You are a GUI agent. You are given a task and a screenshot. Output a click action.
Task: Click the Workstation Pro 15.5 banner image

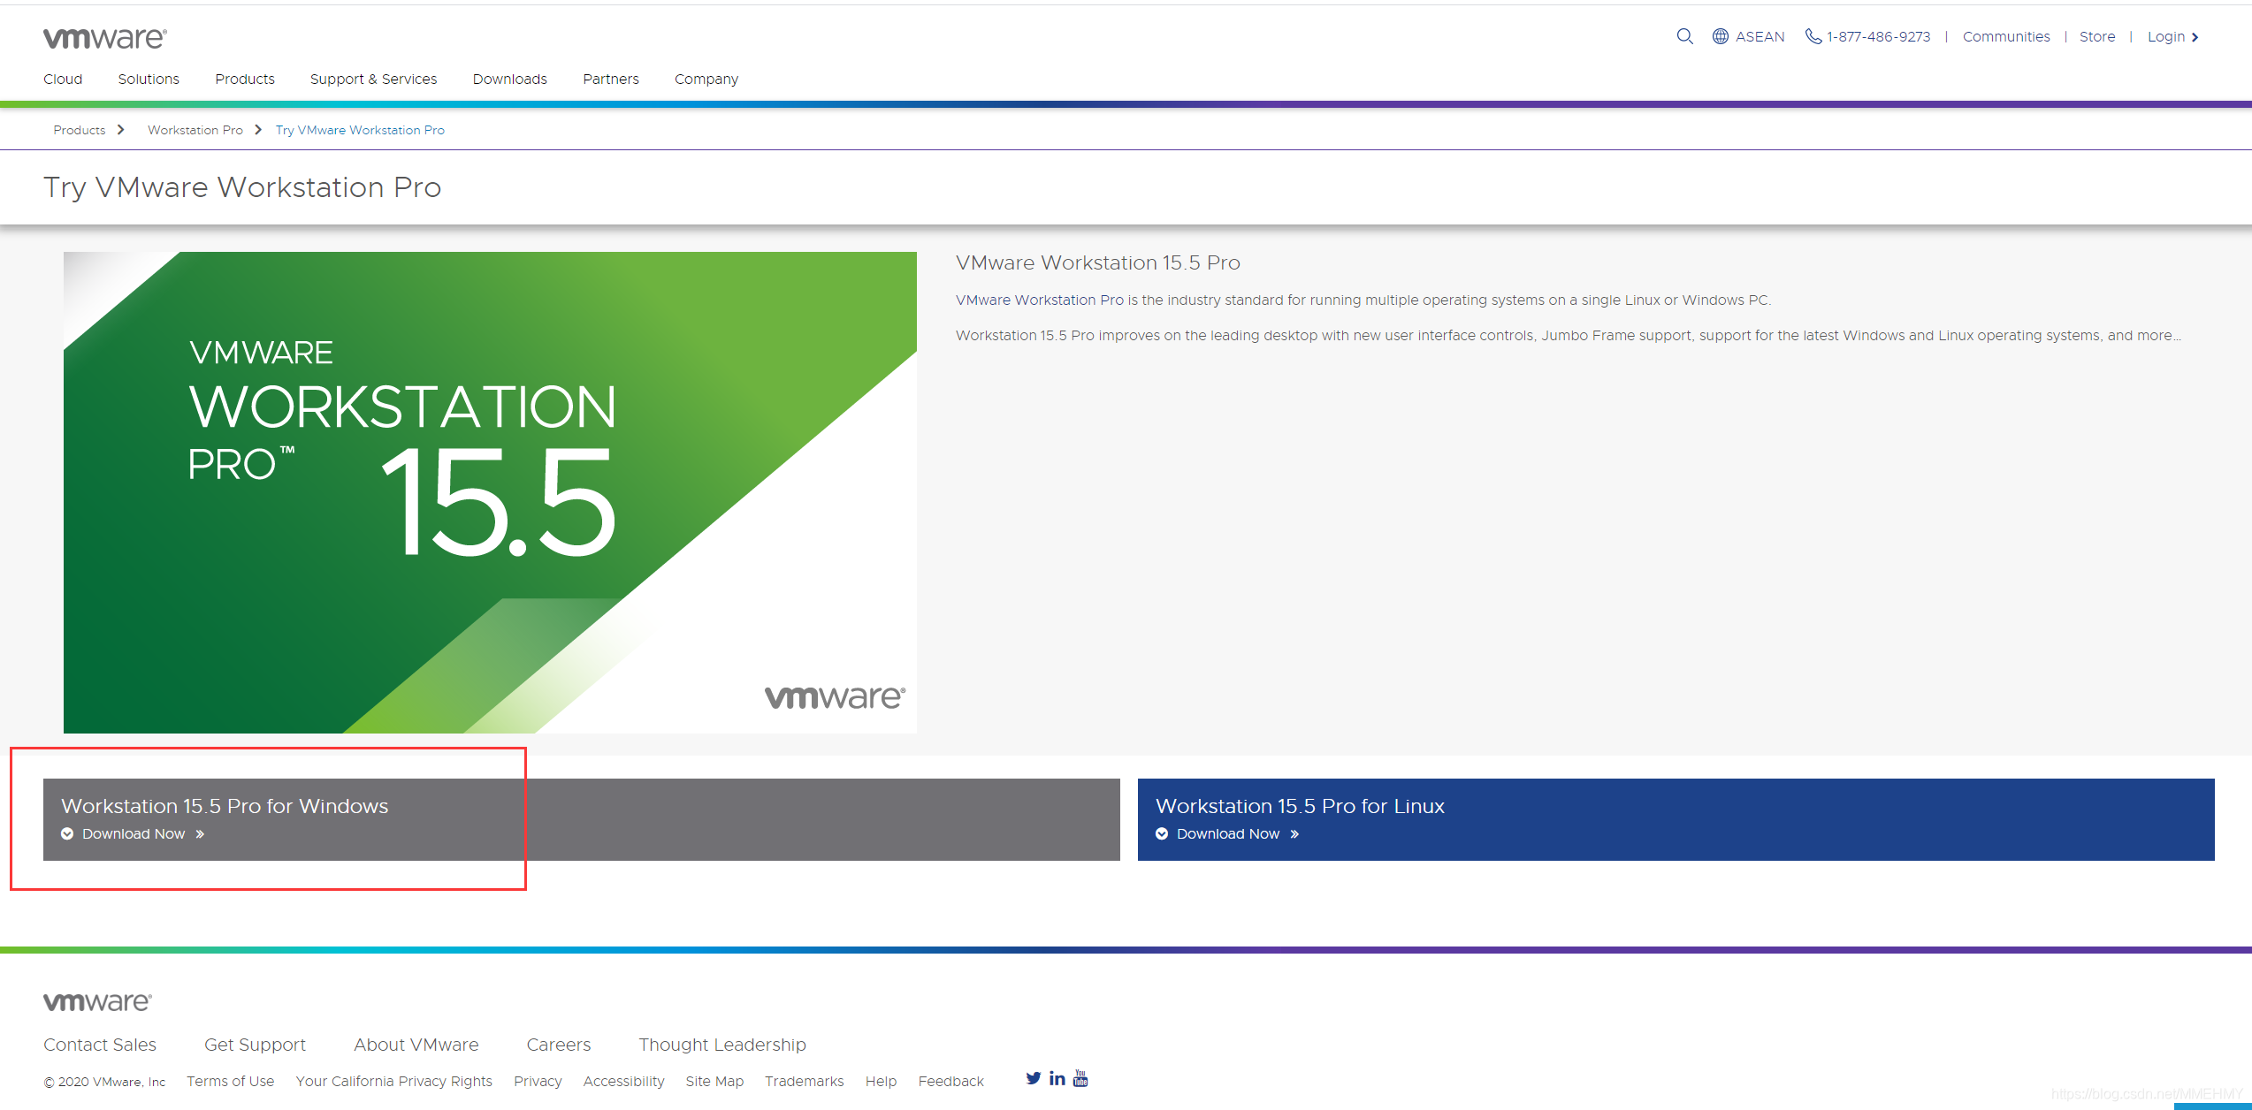[490, 492]
